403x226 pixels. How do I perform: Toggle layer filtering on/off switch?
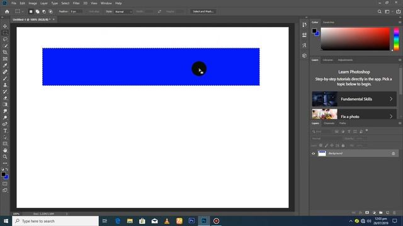point(366,131)
